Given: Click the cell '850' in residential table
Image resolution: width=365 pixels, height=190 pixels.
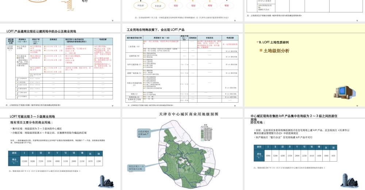Looking at the screenshot, I should 333,156.
